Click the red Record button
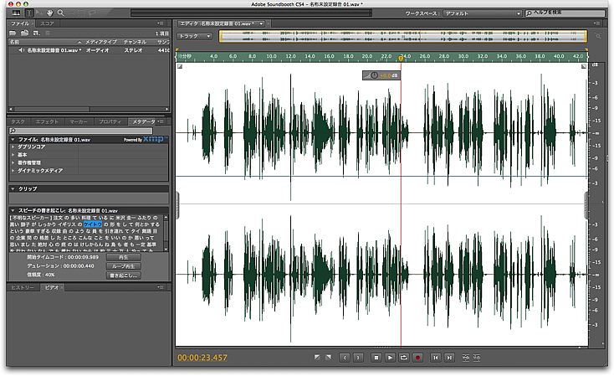The width and height of the screenshot is (614, 376). [417, 358]
